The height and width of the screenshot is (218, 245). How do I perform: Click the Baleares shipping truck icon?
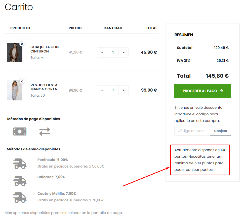pyautogui.click(x=20, y=181)
